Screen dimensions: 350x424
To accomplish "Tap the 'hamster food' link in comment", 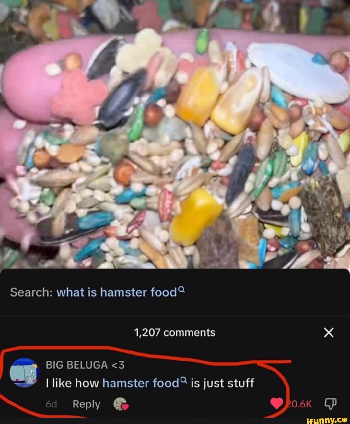I will click(141, 383).
